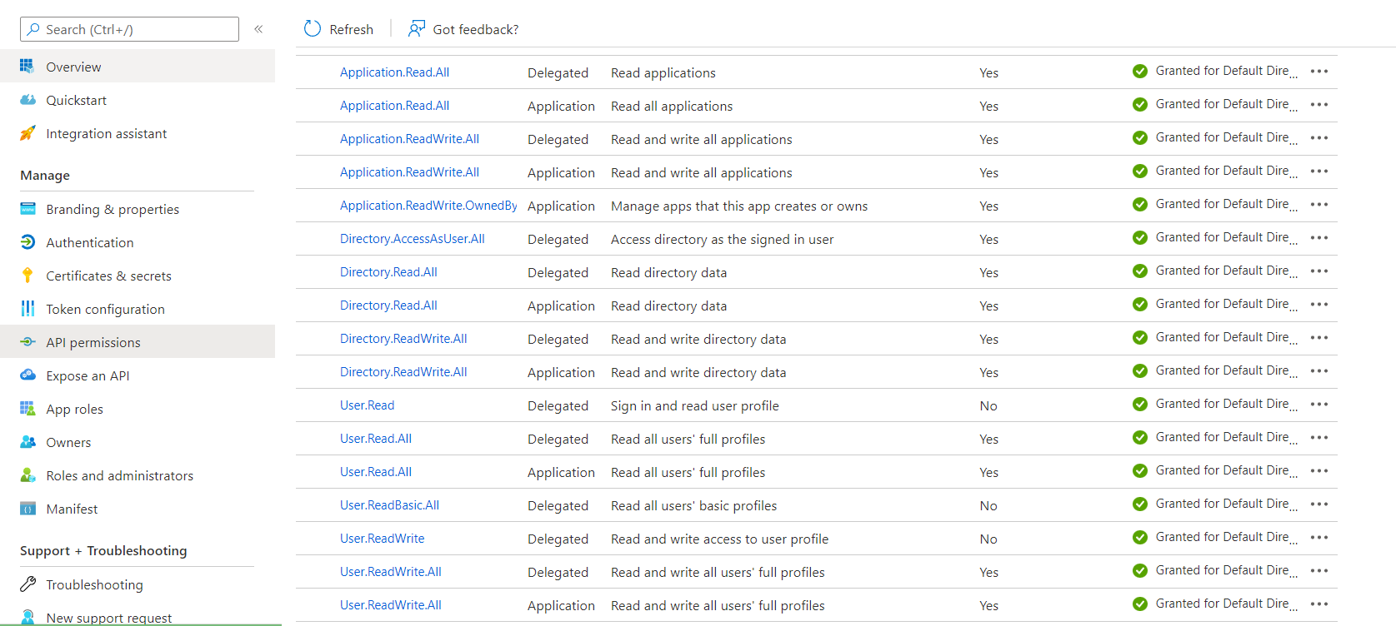Click the Certificates & secrets key icon

click(x=28, y=276)
